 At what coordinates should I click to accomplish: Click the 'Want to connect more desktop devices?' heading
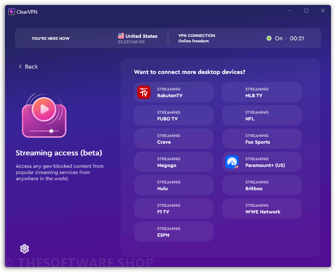190,72
